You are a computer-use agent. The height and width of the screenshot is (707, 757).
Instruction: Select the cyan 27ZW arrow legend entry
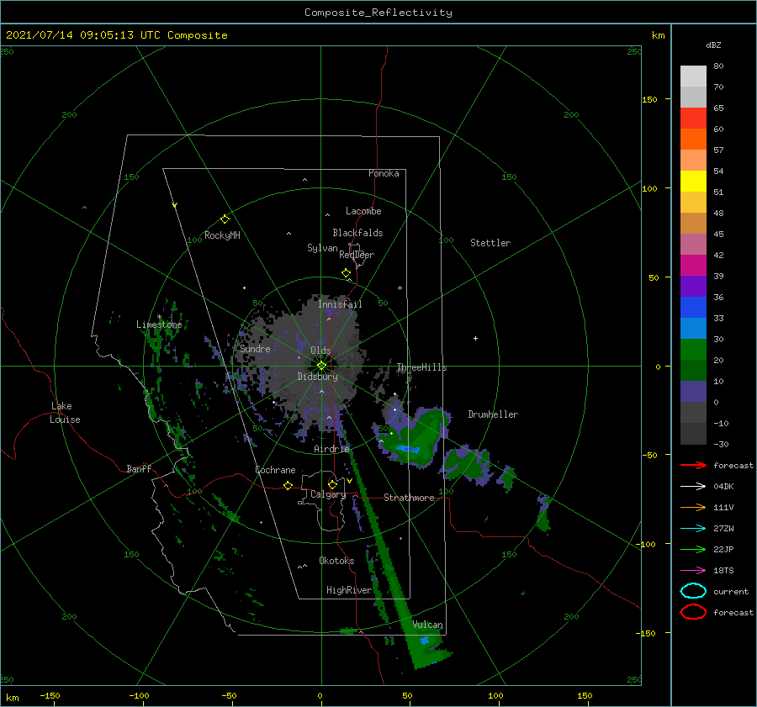point(693,529)
